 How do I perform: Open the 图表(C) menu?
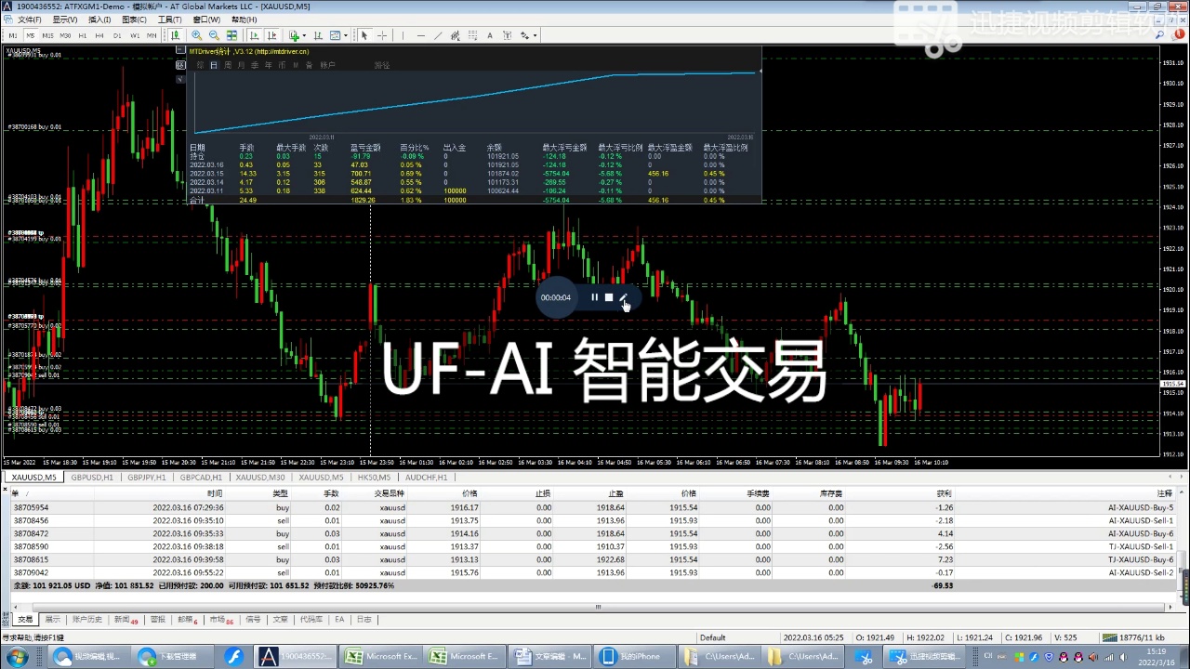pyautogui.click(x=134, y=20)
